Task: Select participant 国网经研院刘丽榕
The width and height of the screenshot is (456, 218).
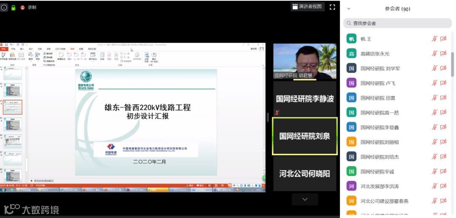Action: coord(397,142)
